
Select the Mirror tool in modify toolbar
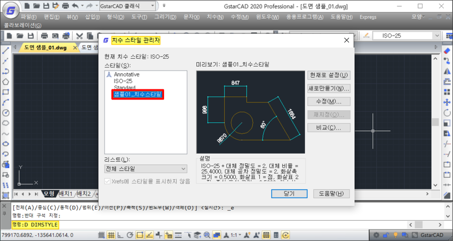coord(447,71)
